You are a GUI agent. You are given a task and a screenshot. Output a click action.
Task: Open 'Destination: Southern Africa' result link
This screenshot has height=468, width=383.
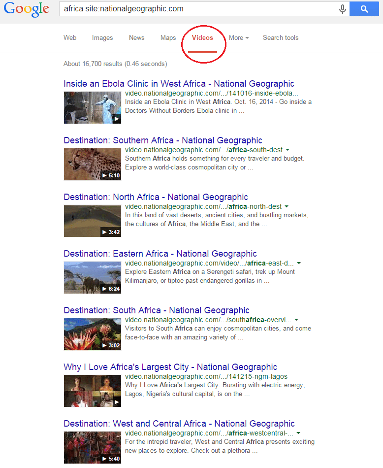(163, 140)
